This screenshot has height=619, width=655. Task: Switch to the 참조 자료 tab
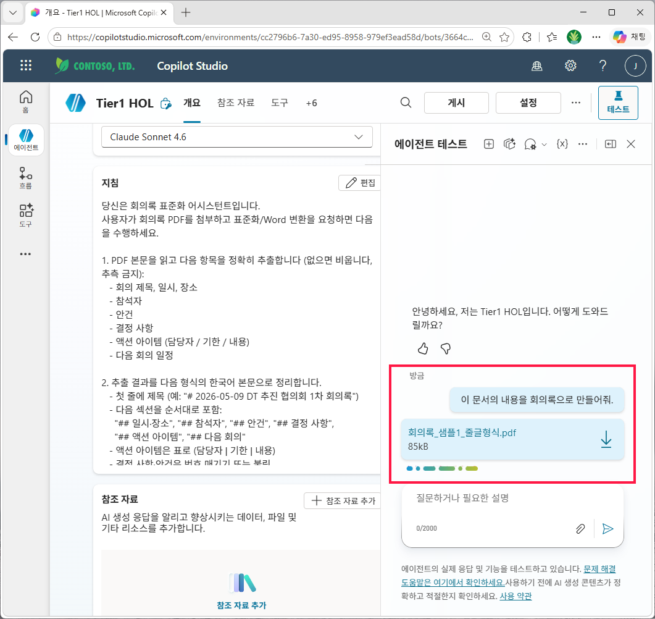point(236,103)
